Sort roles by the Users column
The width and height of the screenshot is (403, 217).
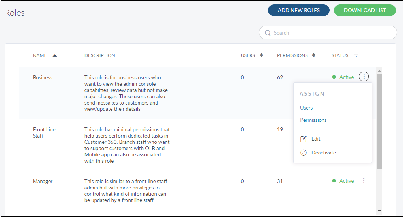click(261, 55)
